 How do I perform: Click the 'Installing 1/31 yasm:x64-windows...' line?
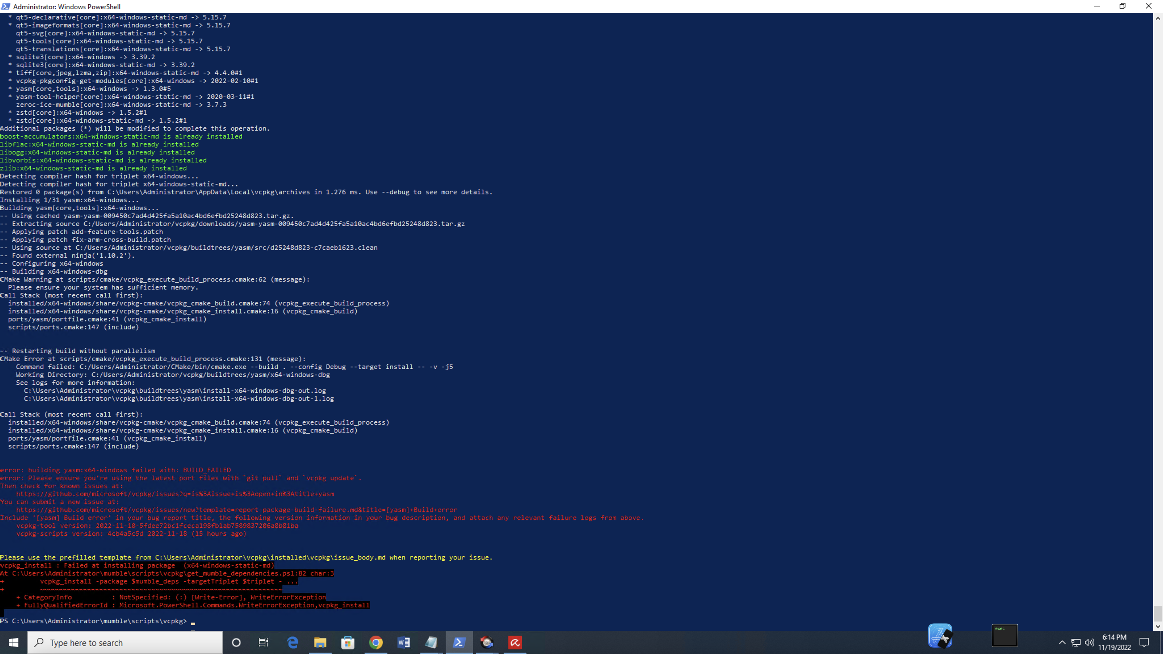[70, 200]
